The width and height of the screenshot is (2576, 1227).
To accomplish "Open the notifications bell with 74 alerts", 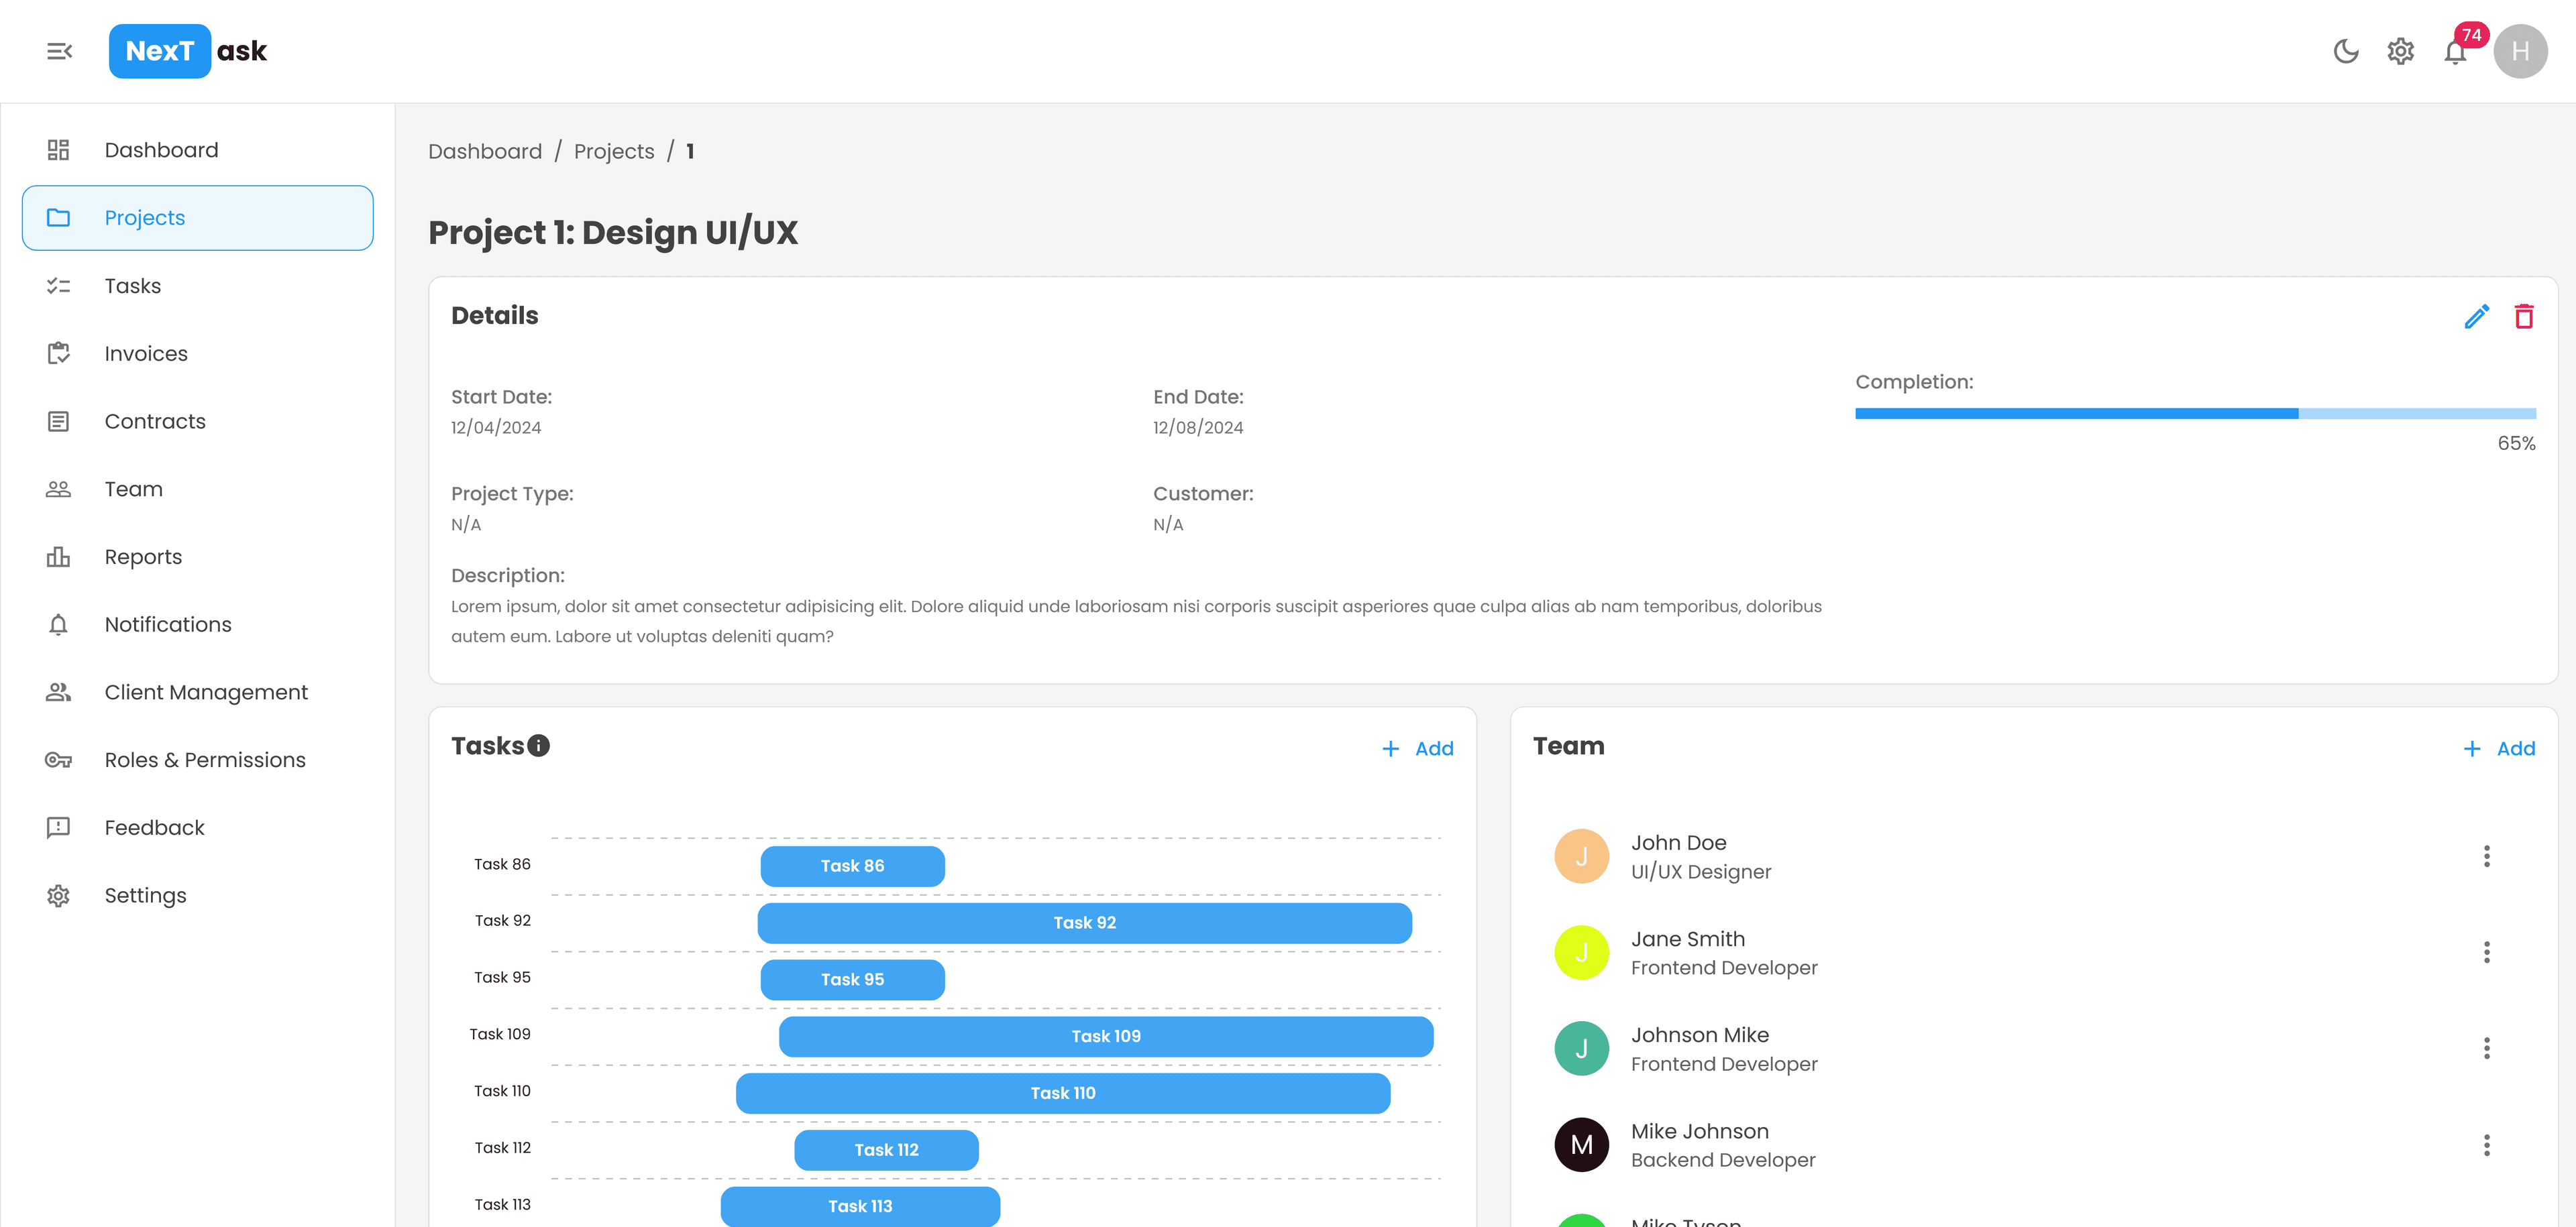I will (x=2456, y=51).
